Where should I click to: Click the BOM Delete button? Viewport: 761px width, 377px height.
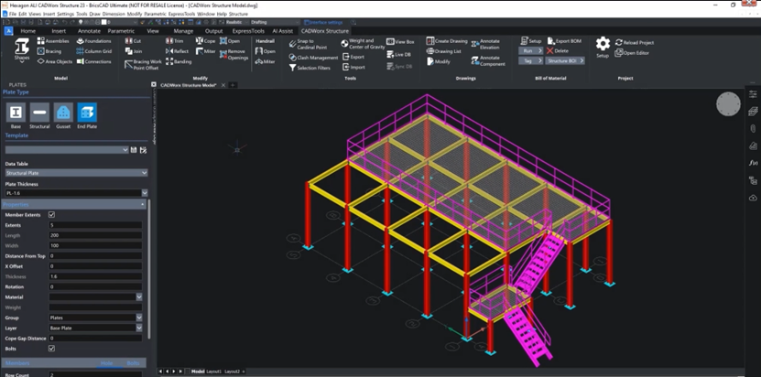click(x=557, y=51)
